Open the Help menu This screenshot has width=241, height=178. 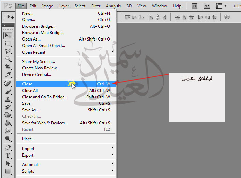click(177, 6)
